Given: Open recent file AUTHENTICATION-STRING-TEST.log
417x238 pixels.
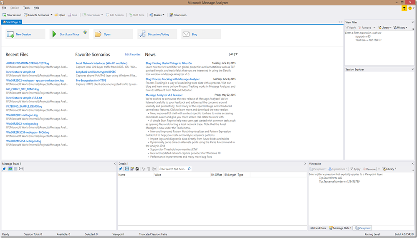Looking at the screenshot, I should tap(28, 63).
